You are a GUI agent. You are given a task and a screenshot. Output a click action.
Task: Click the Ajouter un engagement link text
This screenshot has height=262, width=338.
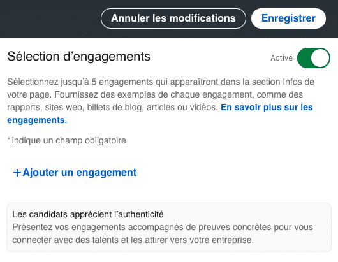[x=80, y=173]
